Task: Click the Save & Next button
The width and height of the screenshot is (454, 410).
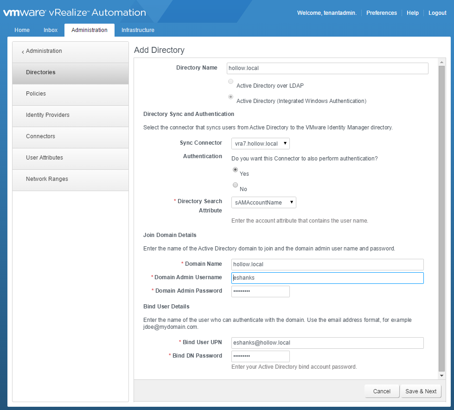Action: click(x=421, y=391)
